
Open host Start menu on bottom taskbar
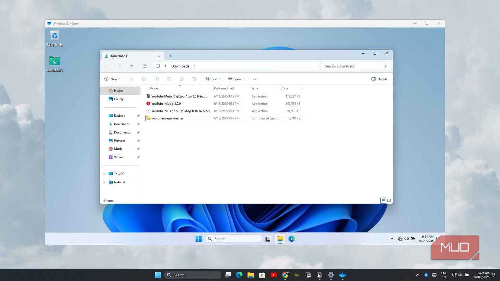[x=158, y=275]
